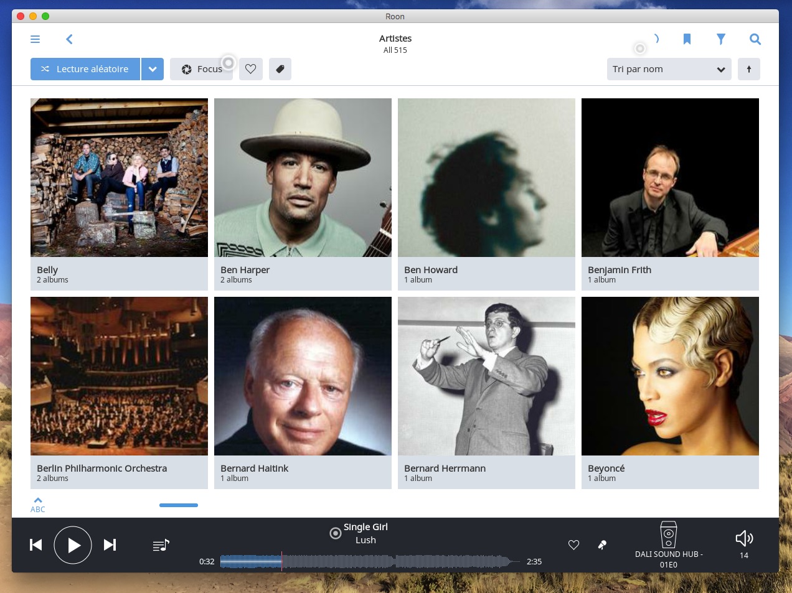The image size is (792, 593).
Task: Open the hamburger navigation menu
Action: 35,39
